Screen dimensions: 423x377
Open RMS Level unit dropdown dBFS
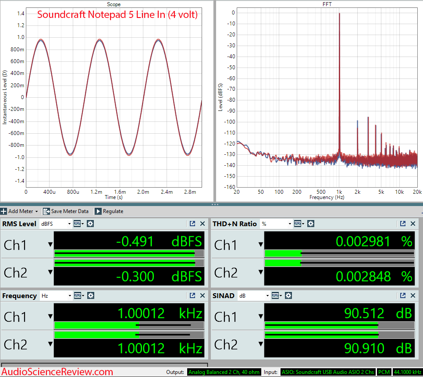[56, 224]
